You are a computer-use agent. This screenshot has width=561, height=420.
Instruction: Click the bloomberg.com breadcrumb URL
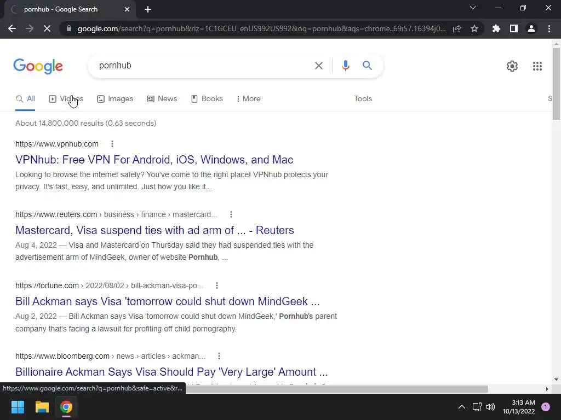coord(110,356)
